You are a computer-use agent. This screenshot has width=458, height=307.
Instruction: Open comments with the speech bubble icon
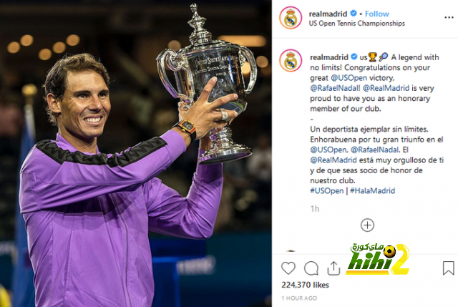point(311,268)
